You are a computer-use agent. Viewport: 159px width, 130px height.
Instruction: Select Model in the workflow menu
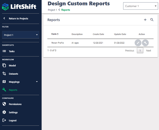[x=12, y=66]
